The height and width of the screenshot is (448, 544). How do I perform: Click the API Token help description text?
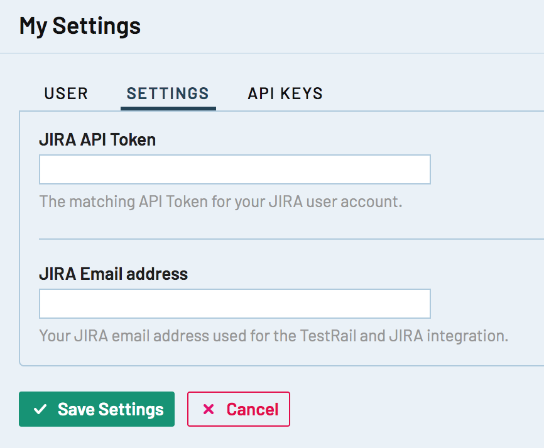(220, 202)
